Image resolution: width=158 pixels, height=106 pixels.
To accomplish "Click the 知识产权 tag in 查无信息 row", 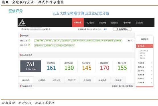I will click(x=70, y=45).
